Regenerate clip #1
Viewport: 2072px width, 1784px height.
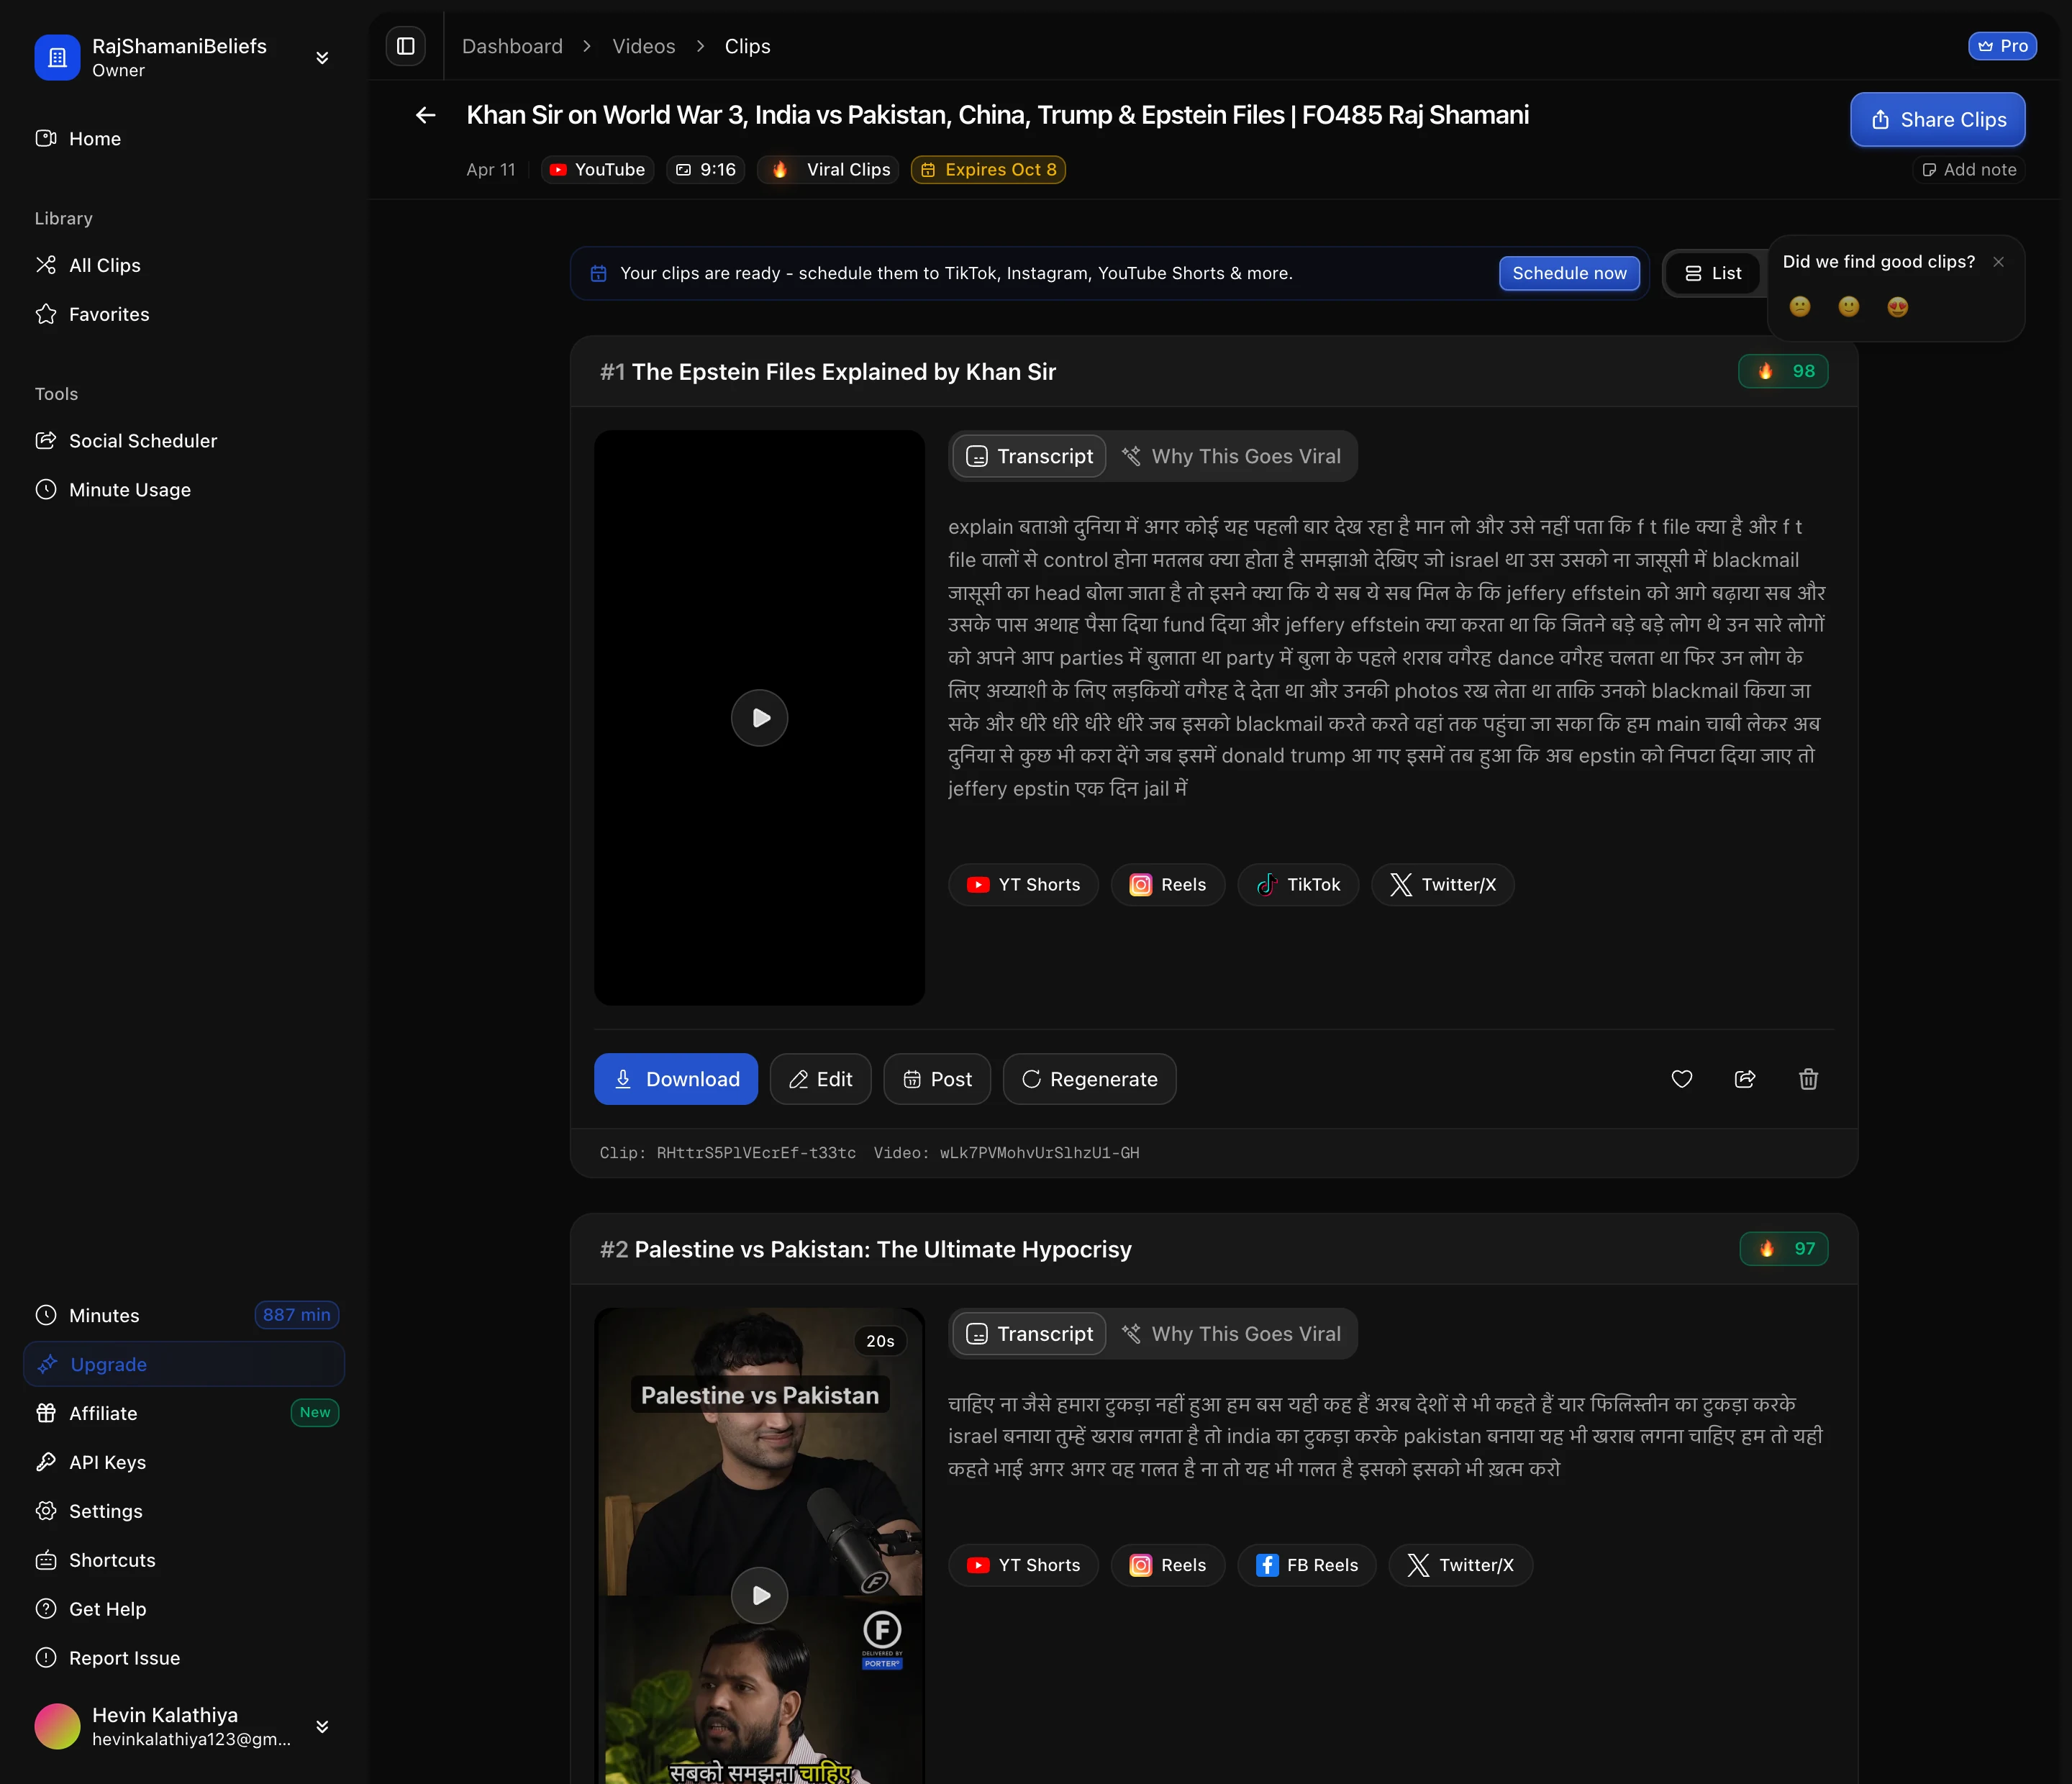(1089, 1079)
